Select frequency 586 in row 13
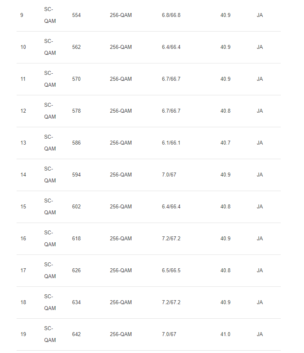The width and height of the screenshot is (304, 353). pyautogui.click(x=76, y=143)
